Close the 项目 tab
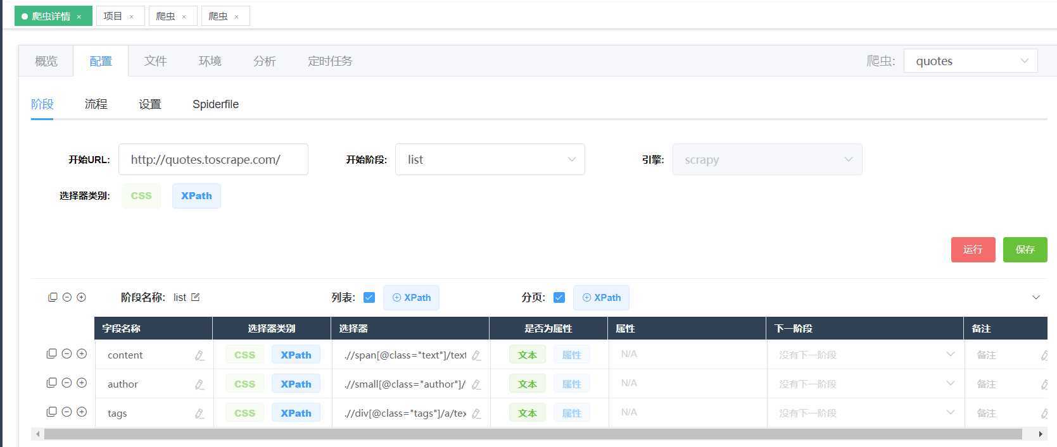1057x447 pixels. 131,17
